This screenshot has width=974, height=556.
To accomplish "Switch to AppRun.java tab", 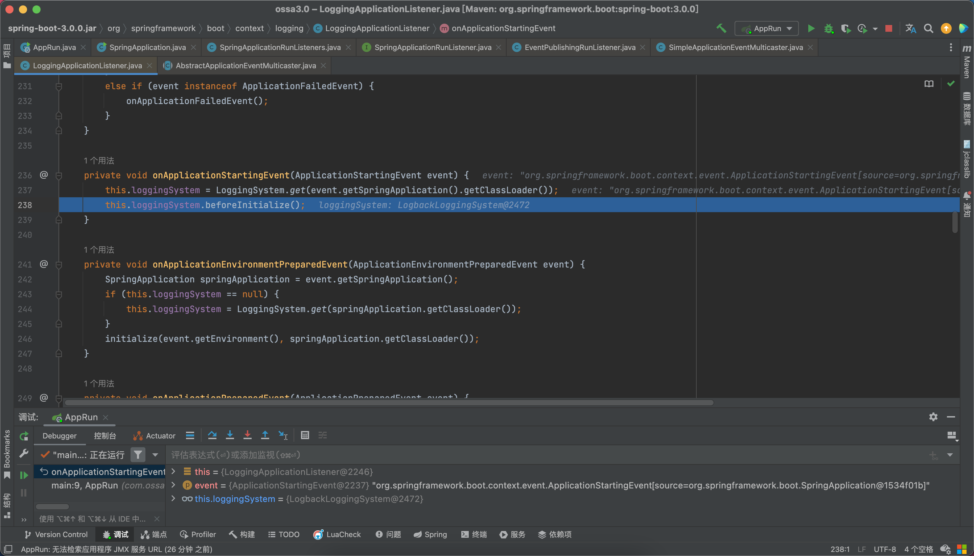I will (54, 47).
